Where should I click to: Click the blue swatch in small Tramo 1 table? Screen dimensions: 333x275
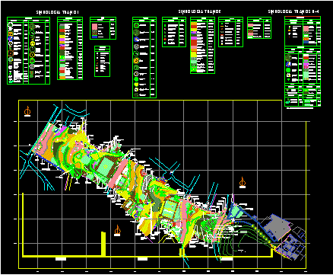click(x=94, y=37)
